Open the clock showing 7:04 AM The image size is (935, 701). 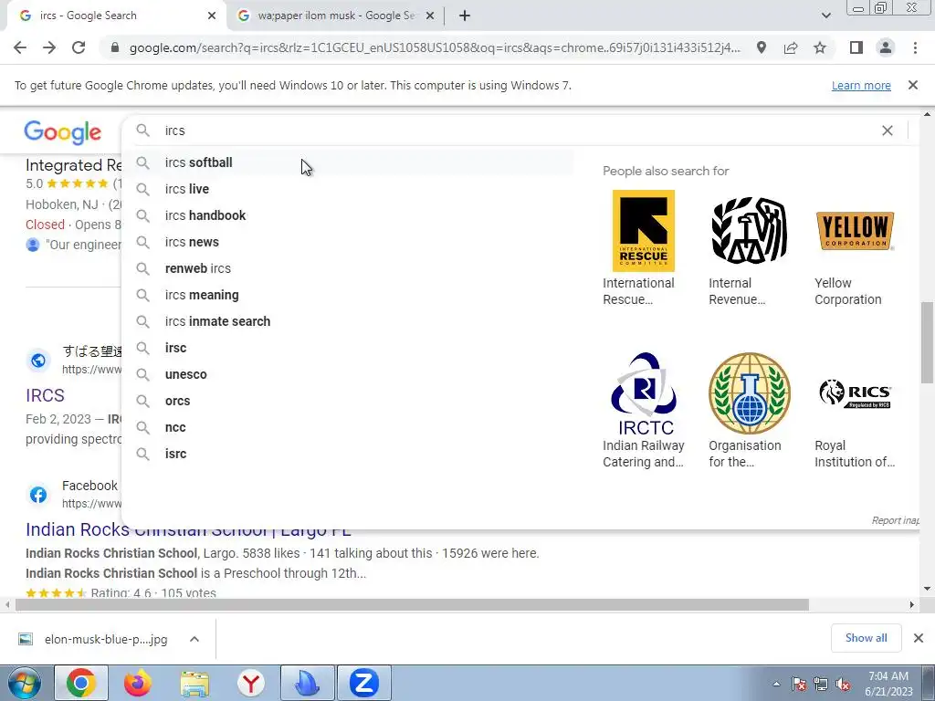(x=888, y=684)
